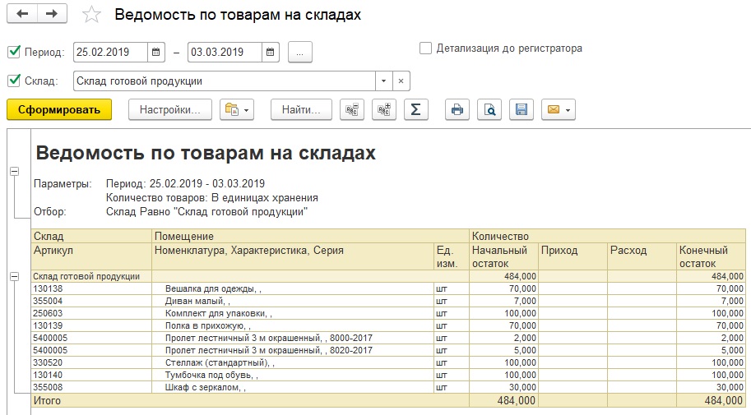The height and width of the screenshot is (415, 751).
Task: Uncheck the Период checkbox
Action: point(14,52)
